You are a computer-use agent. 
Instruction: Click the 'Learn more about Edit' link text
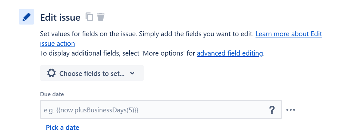click(x=289, y=34)
